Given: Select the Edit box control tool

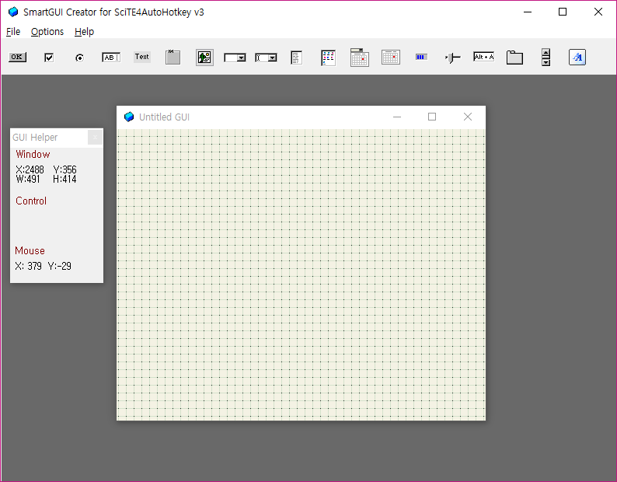Looking at the screenshot, I should (111, 58).
